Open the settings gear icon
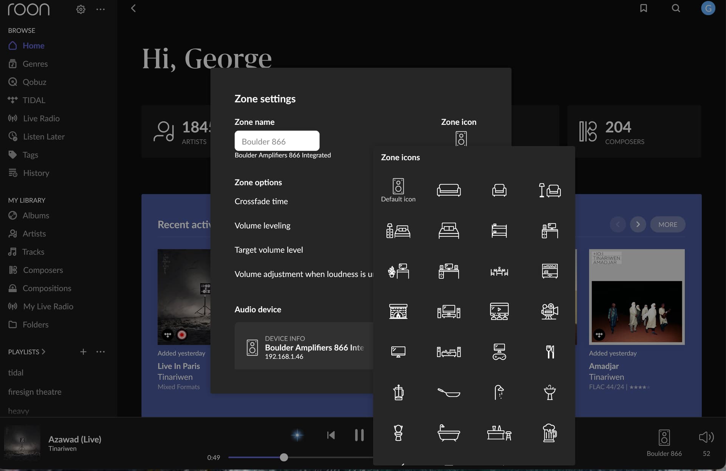 coord(81,9)
